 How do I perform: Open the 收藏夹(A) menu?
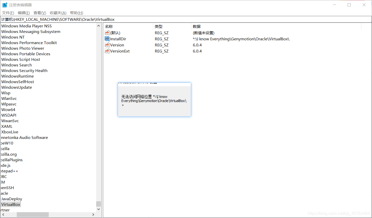[58, 13]
